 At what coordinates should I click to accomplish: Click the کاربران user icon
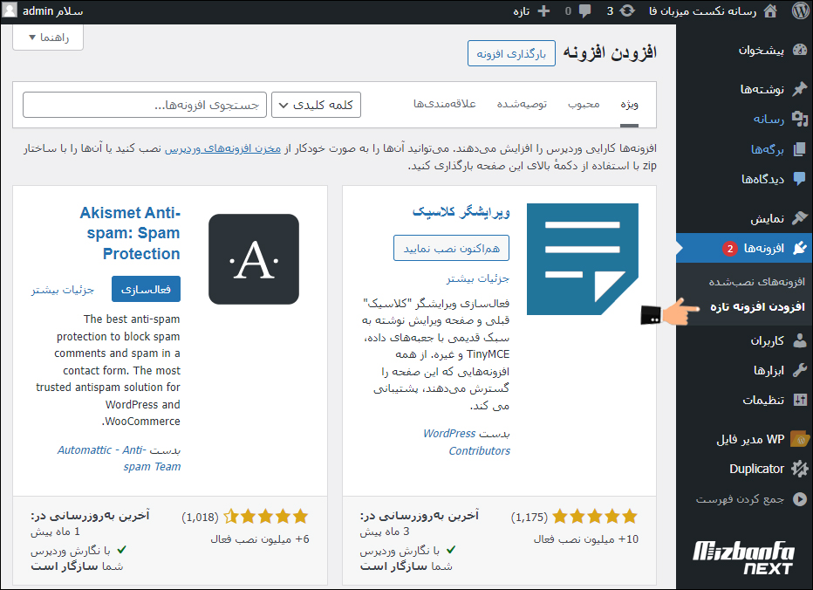[800, 340]
